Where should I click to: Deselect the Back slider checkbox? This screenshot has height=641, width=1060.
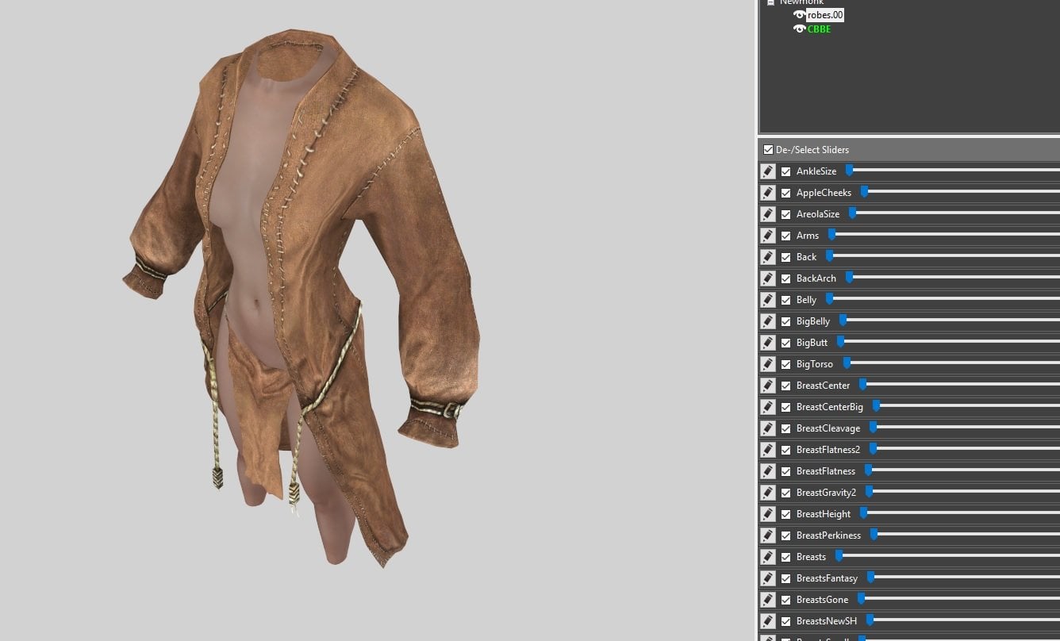pyautogui.click(x=785, y=257)
